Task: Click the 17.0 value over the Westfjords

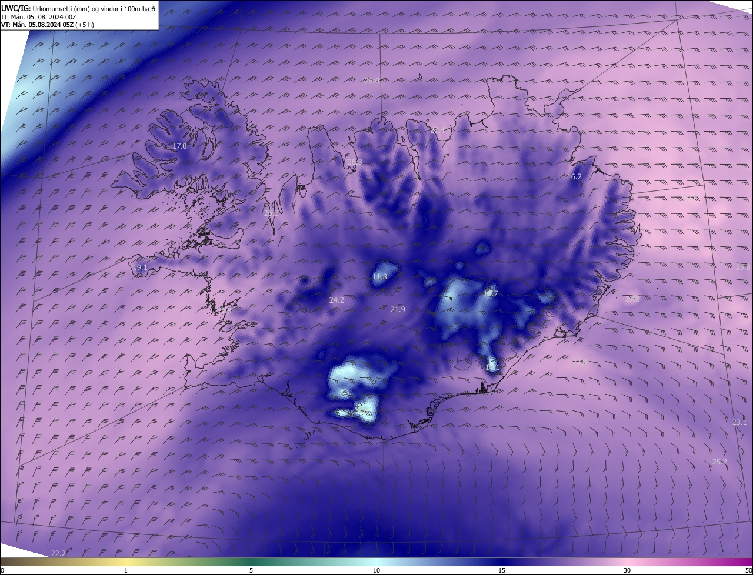Action: point(179,146)
